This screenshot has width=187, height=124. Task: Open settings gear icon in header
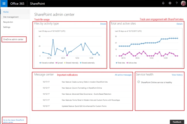tap(170, 3)
